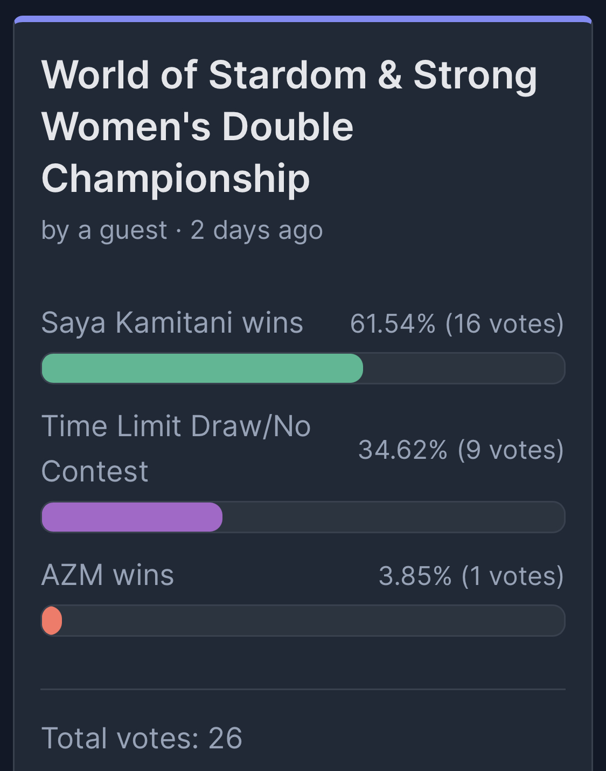Click the "Total votes: 26" summary text
Viewport: 606px width, 771px height.
coord(142,738)
